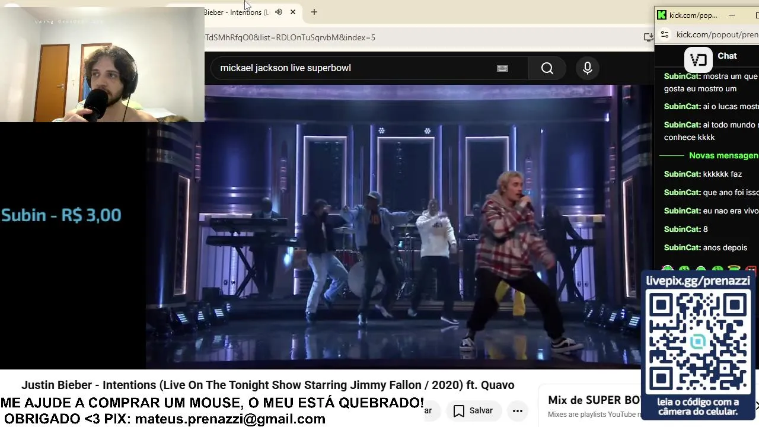Click SubinCat name on 'anos depois' message
The width and height of the screenshot is (759, 427).
point(682,247)
